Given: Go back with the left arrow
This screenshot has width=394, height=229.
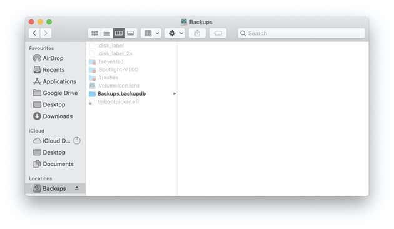Looking at the screenshot, I should click(x=34, y=33).
